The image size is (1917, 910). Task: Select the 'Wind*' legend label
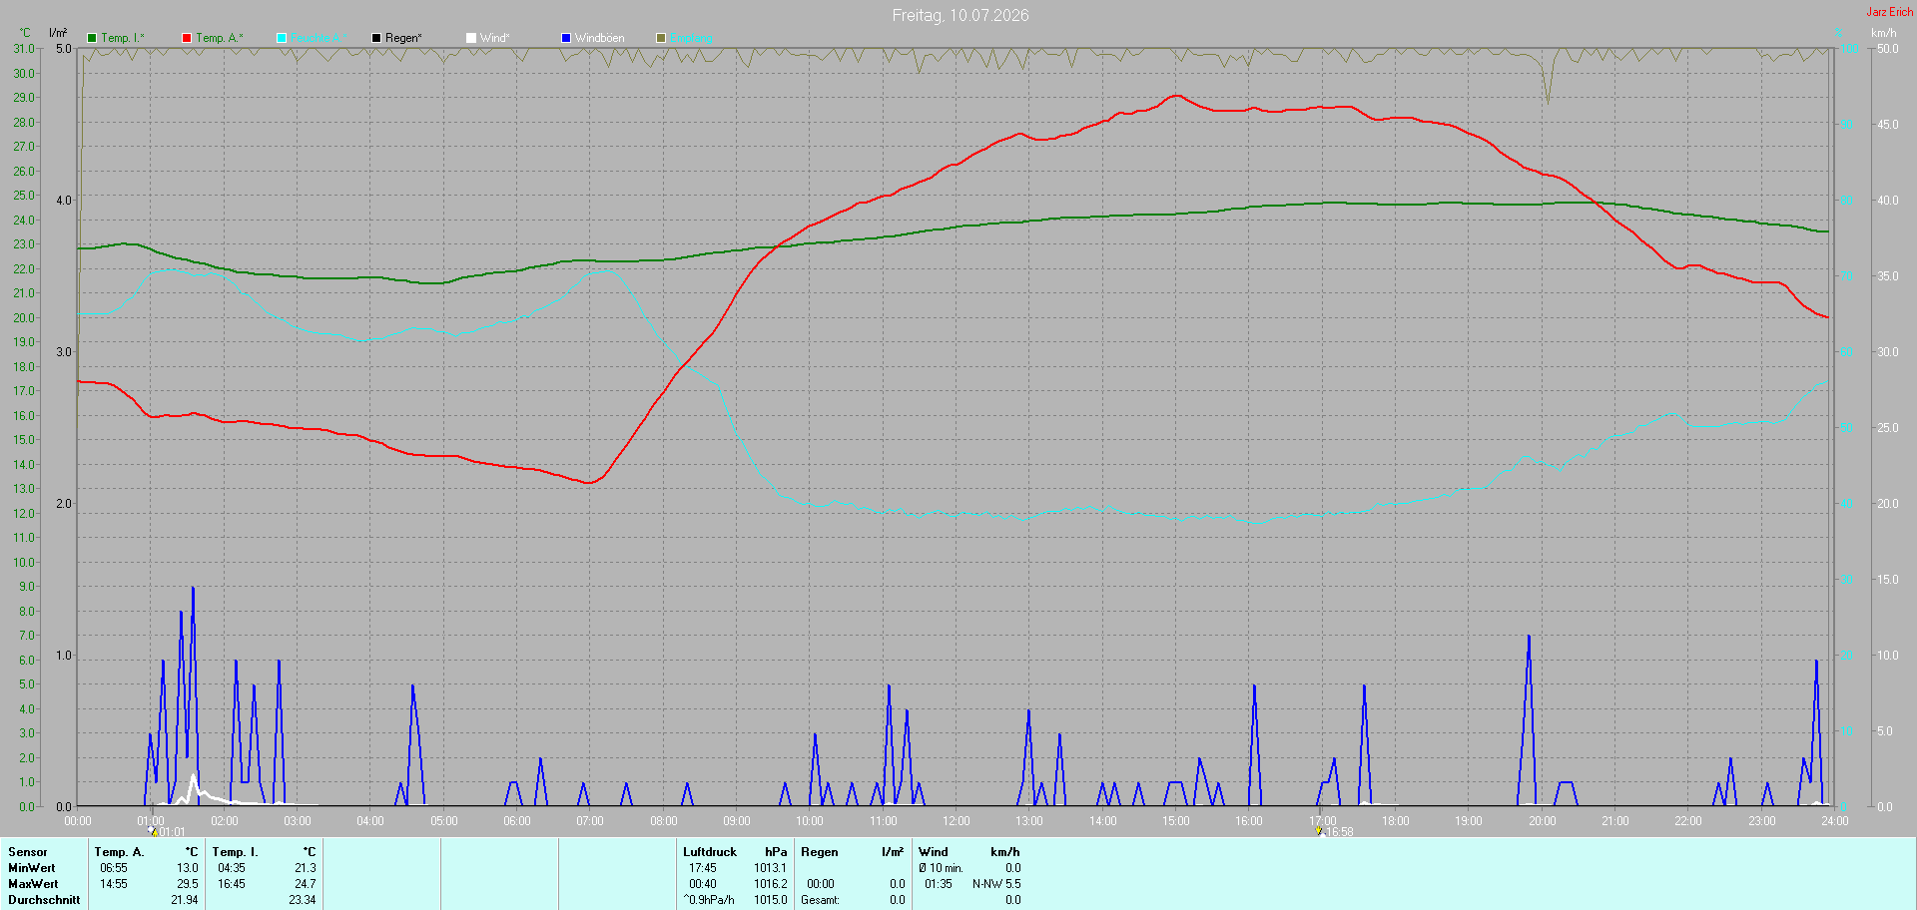[494, 38]
